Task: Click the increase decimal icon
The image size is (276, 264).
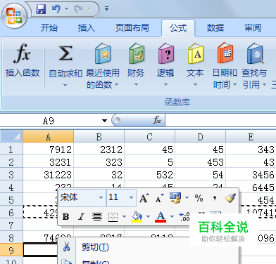Action: (184, 217)
